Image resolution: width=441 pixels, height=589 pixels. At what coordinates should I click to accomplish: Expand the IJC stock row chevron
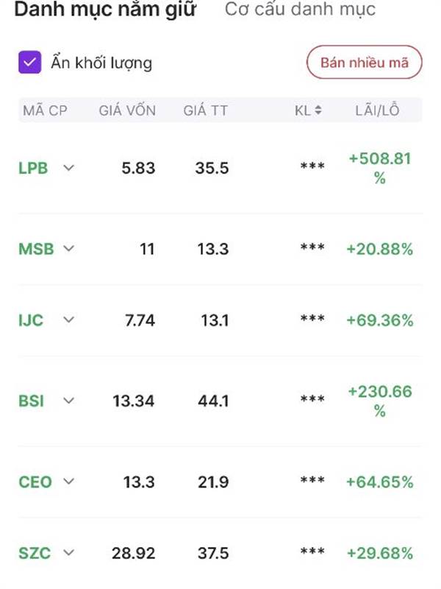pyautogui.click(x=68, y=320)
